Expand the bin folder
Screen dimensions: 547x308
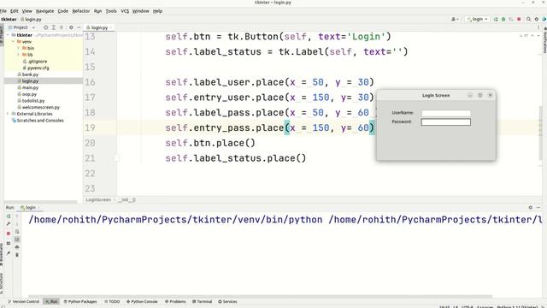18,48
